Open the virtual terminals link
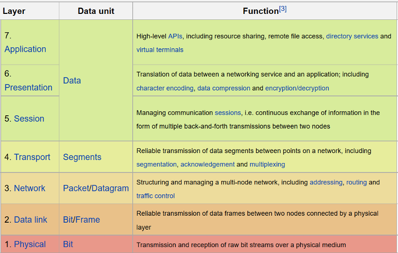The height and width of the screenshot is (253, 398). (160, 50)
